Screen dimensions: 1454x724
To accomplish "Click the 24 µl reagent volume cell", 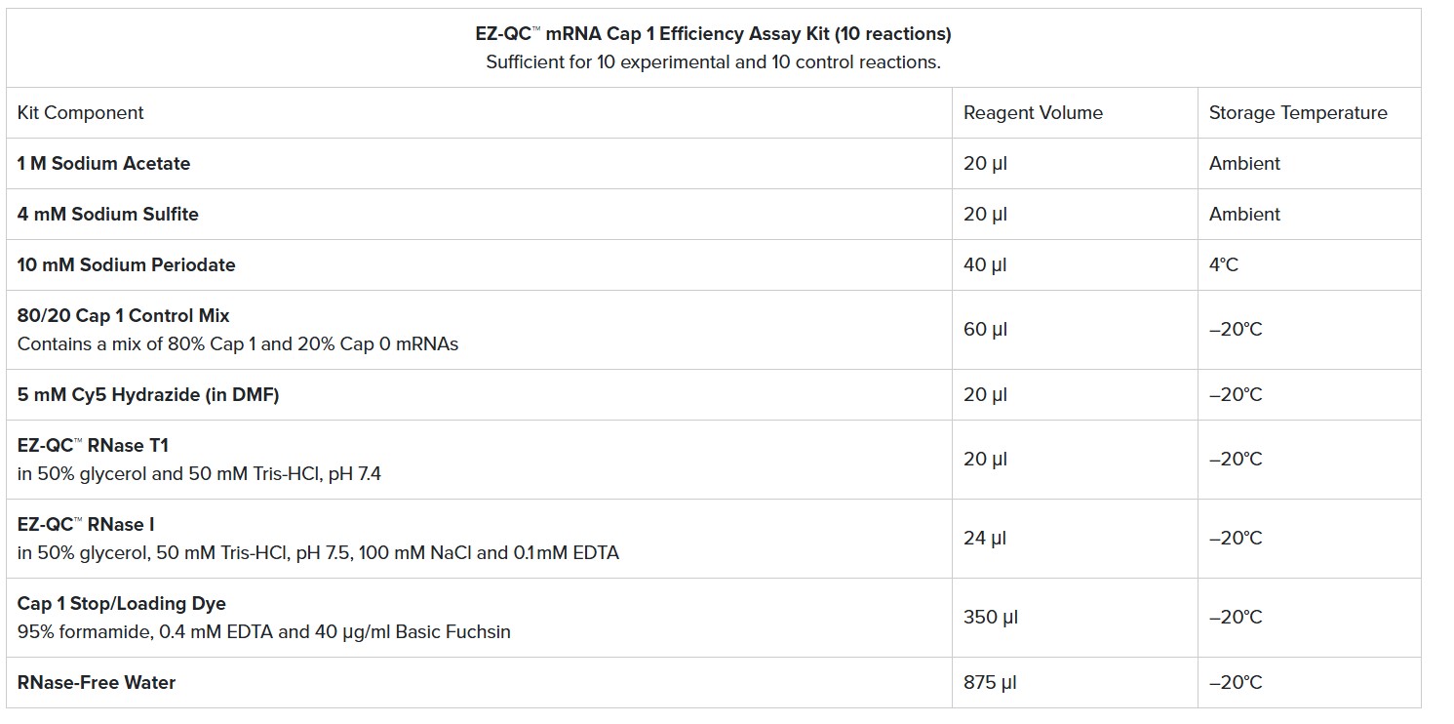I will point(985,539).
